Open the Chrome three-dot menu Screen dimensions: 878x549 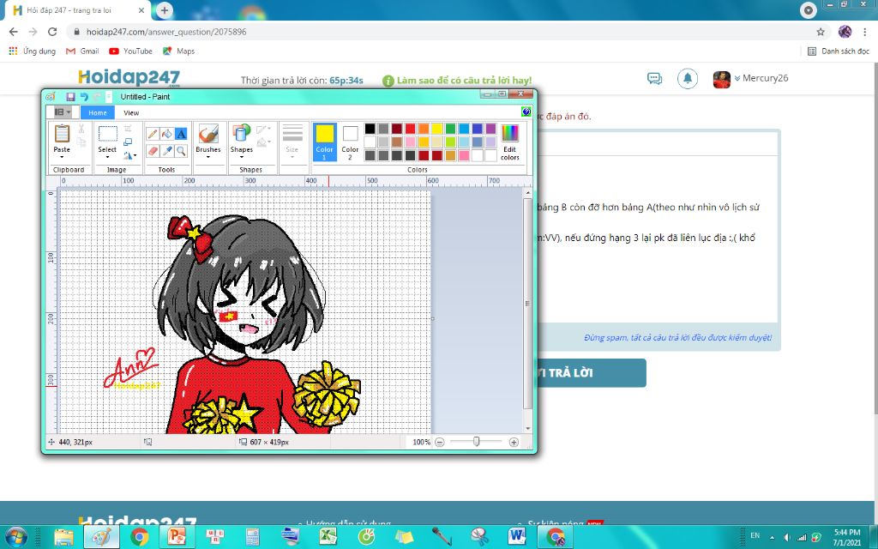click(865, 32)
